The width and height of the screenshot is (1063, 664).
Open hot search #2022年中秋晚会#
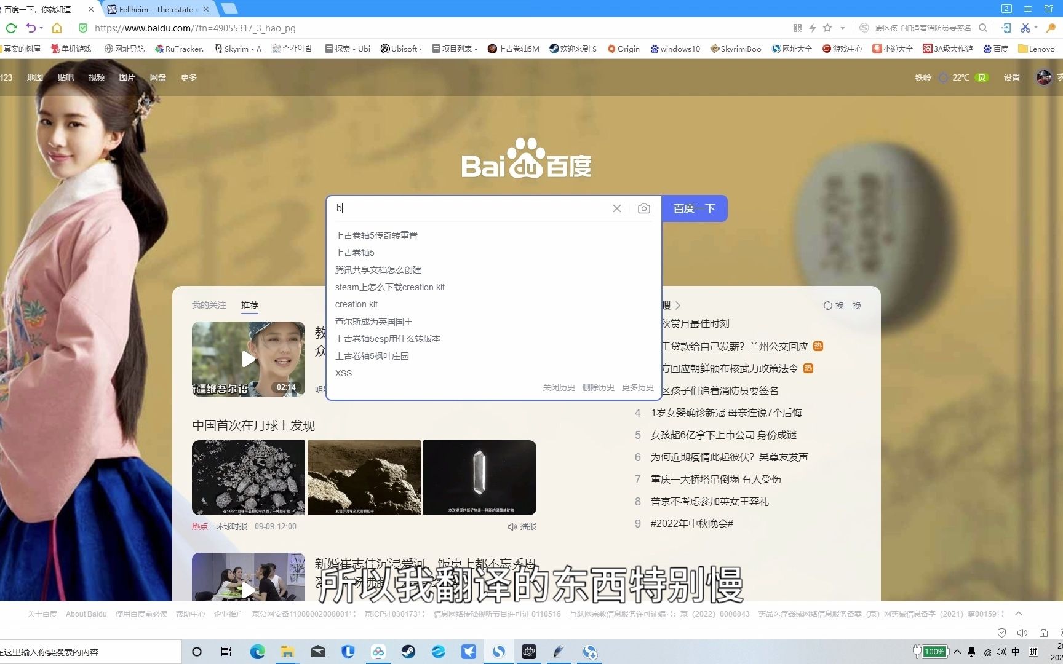692,523
